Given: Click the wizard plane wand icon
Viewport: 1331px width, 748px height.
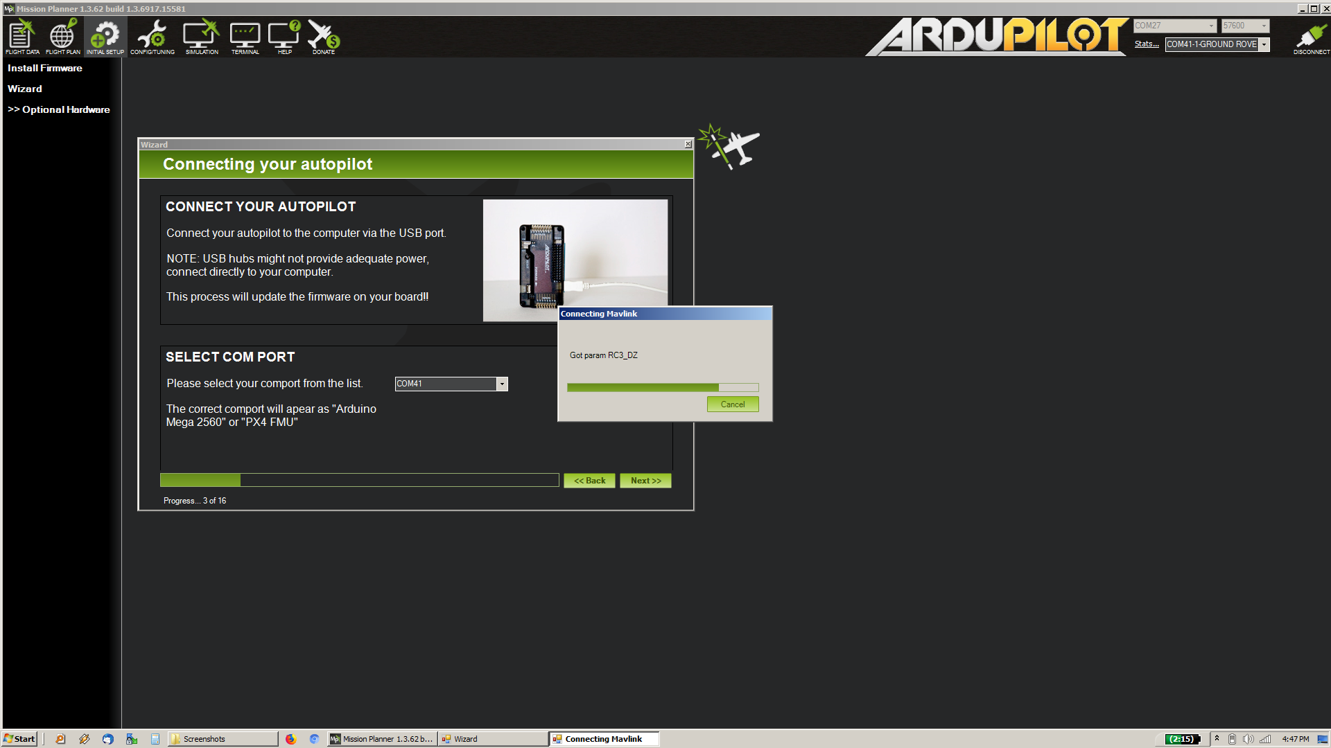Looking at the screenshot, I should point(729,146).
